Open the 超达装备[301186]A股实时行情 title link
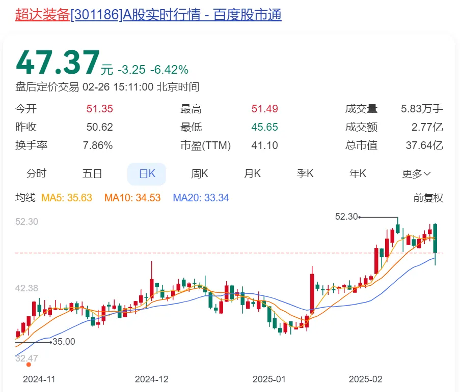This screenshot has width=460, height=392. click(x=148, y=15)
